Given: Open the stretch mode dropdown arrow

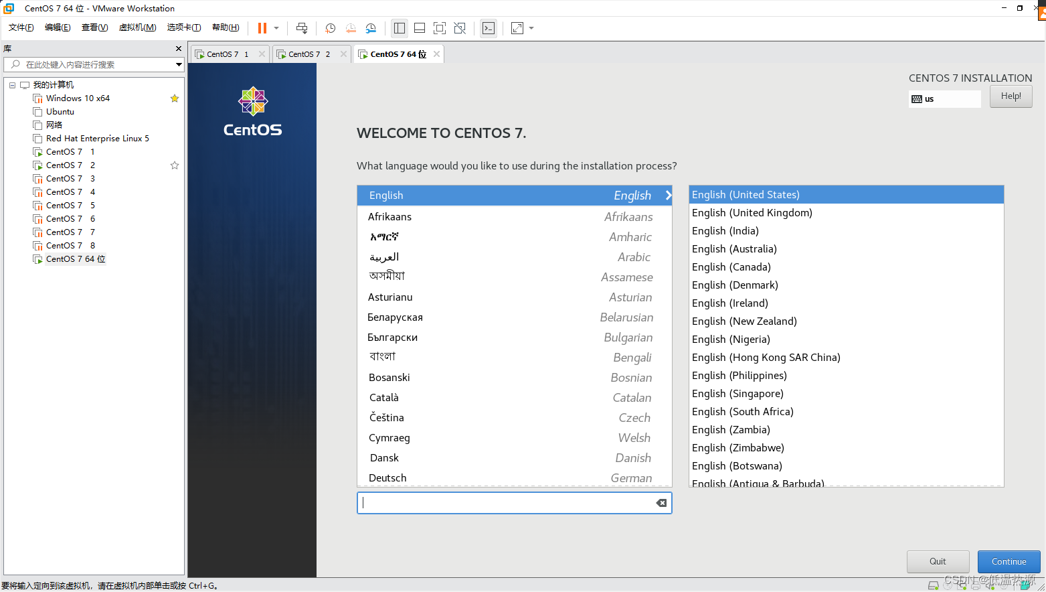Looking at the screenshot, I should tap(530, 28).
